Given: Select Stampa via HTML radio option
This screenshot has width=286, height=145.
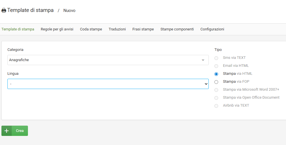Looking at the screenshot, I should [x=216, y=74].
